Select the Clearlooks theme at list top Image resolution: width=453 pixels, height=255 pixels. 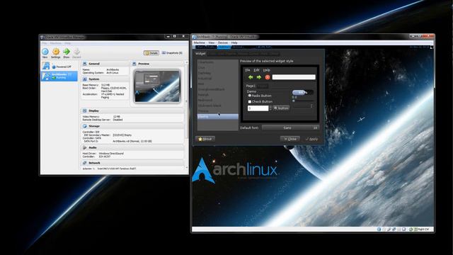tap(218, 62)
